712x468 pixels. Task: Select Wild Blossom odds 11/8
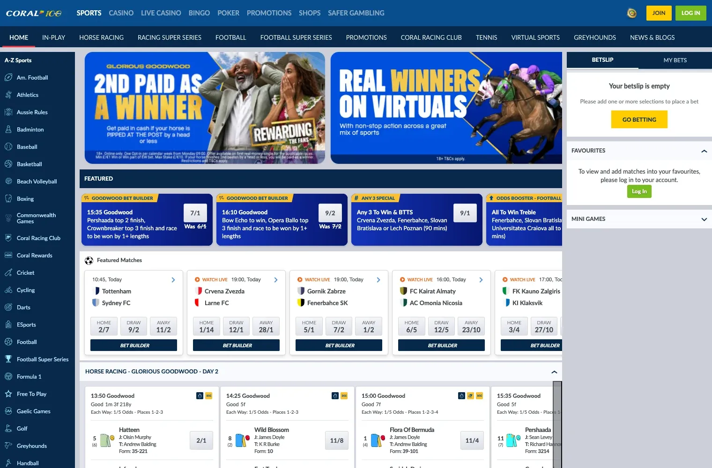click(337, 440)
